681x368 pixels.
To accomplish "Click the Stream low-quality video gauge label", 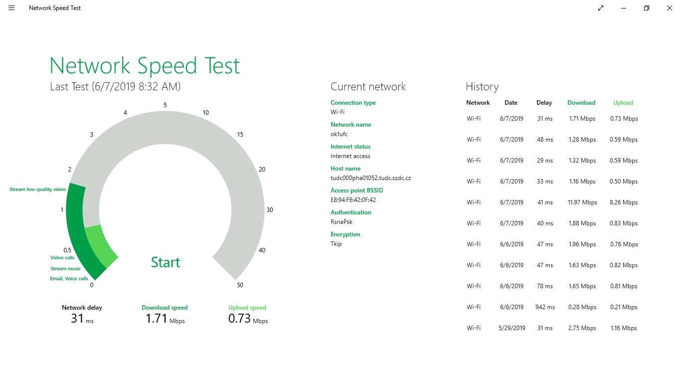I will (37, 189).
